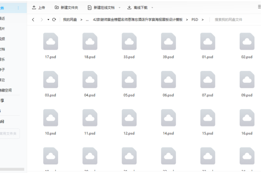Select file 01.psd icon

coord(208,41)
